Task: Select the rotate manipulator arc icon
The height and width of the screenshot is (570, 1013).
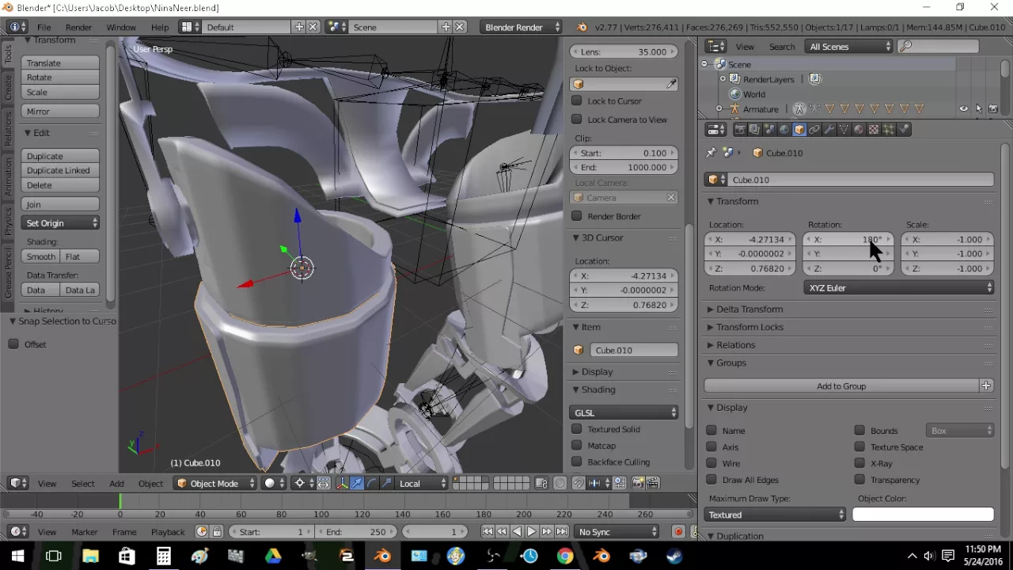Action: click(x=372, y=483)
